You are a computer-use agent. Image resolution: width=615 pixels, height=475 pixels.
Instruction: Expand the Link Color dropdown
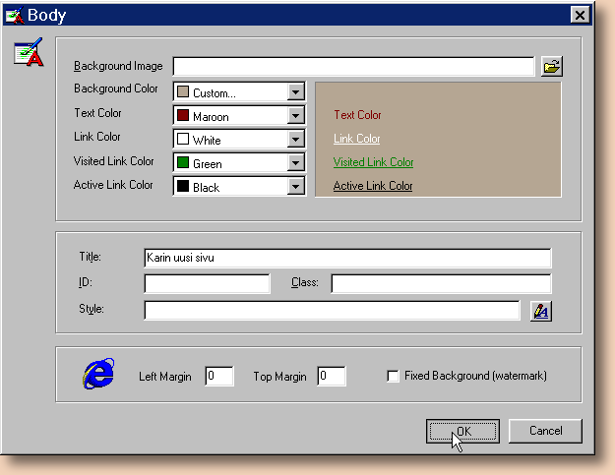coord(295,140)
